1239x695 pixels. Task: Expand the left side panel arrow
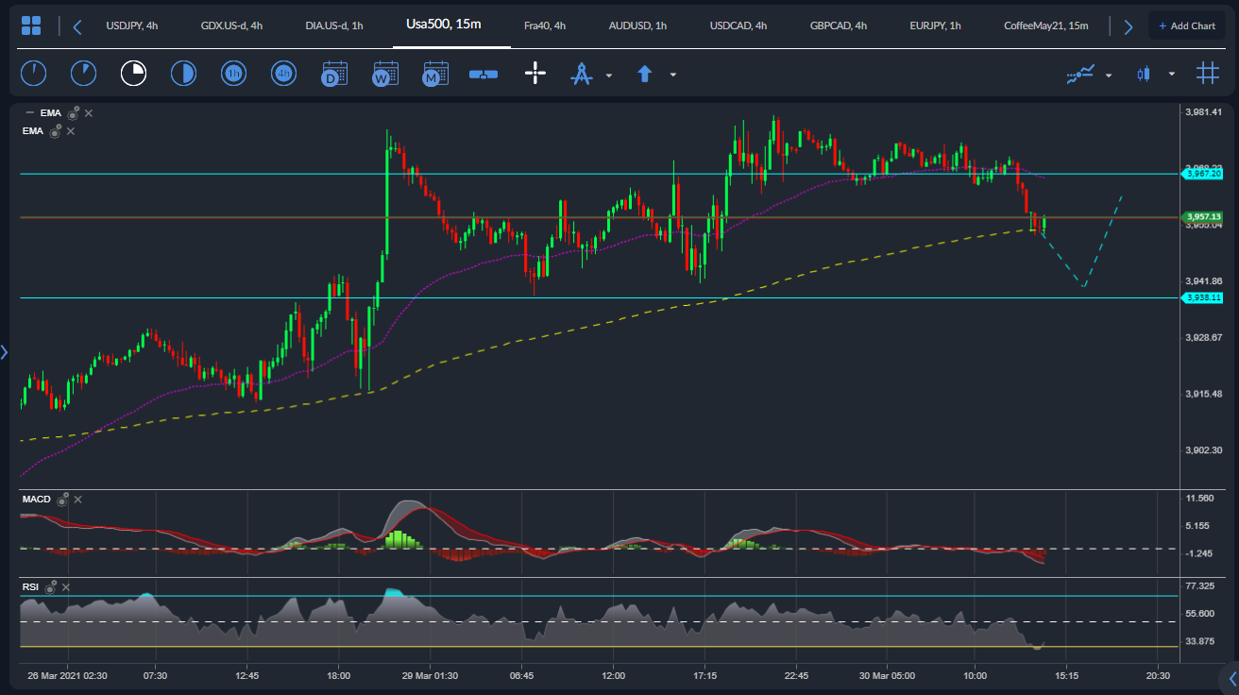5,352
